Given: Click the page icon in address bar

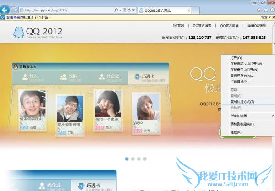Looking at the screenshot, I should pyautogui.click(x=22, y=10).
